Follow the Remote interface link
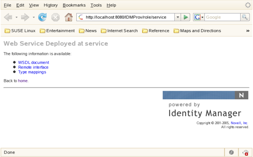This screenshot has width=253, height=157. click(x=33, y=67)
